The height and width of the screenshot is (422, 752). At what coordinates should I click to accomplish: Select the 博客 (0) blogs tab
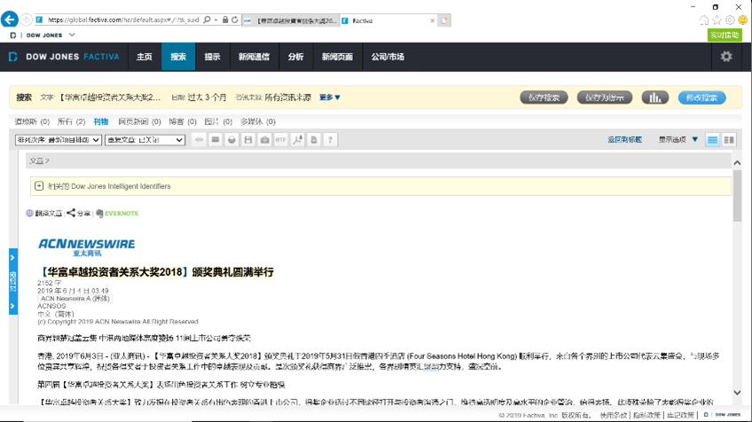[183, 121]
